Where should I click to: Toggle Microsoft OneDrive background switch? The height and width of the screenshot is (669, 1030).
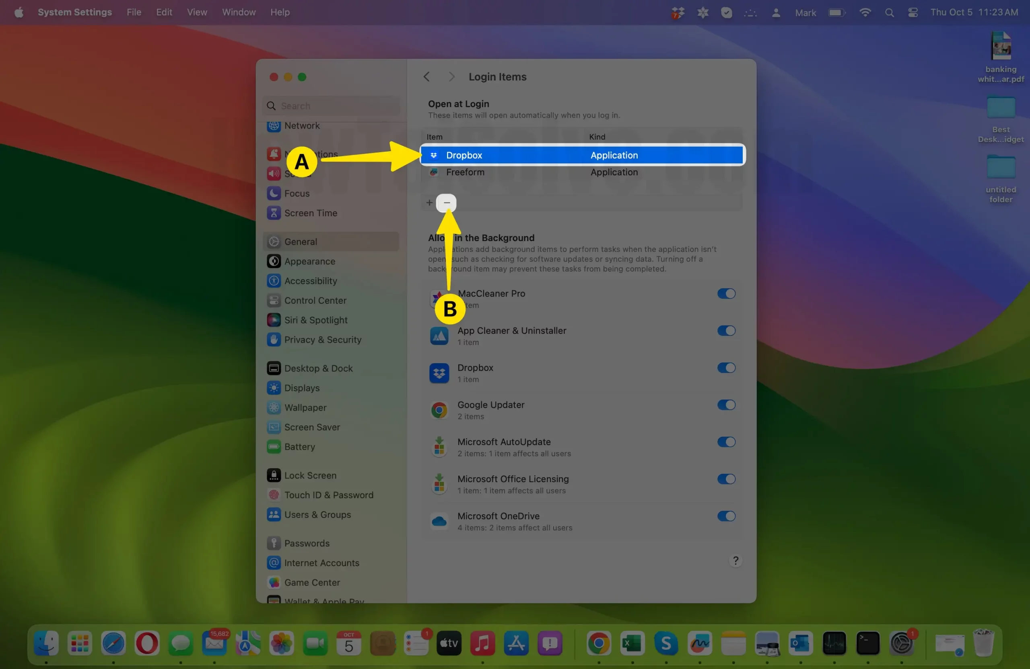(x=726, y=516)
